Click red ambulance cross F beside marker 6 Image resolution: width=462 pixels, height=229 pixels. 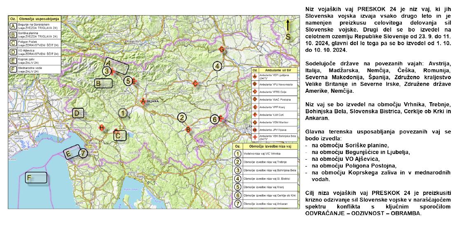(220, 119)
